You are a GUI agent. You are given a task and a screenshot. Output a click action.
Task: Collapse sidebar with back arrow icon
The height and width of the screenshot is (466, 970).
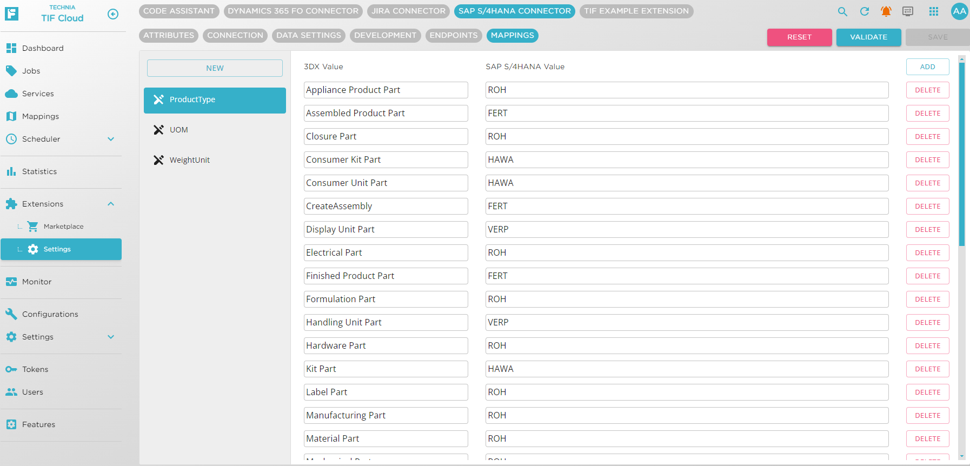113,14
